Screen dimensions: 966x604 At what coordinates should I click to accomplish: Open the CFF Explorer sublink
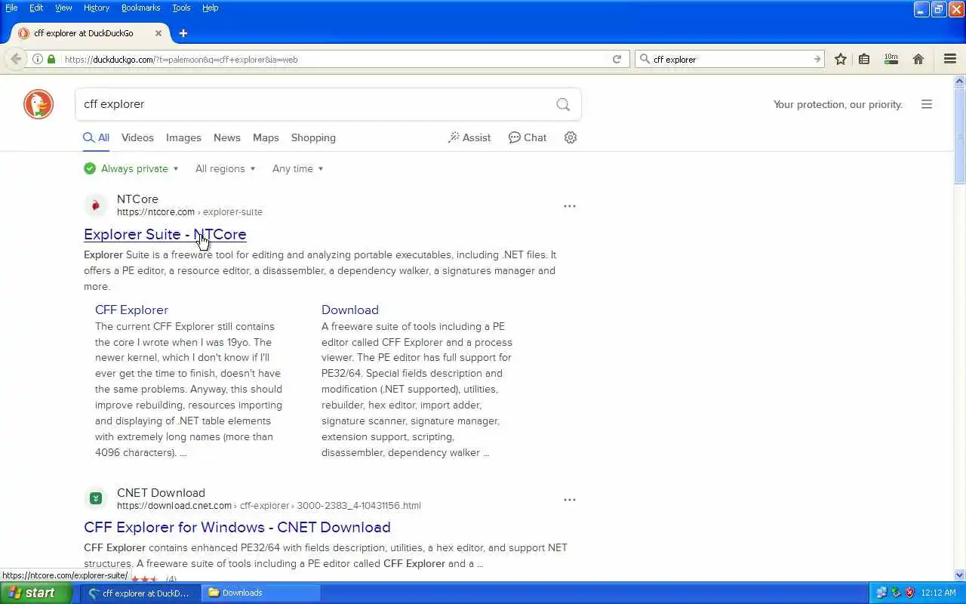[x=131, y=310]
